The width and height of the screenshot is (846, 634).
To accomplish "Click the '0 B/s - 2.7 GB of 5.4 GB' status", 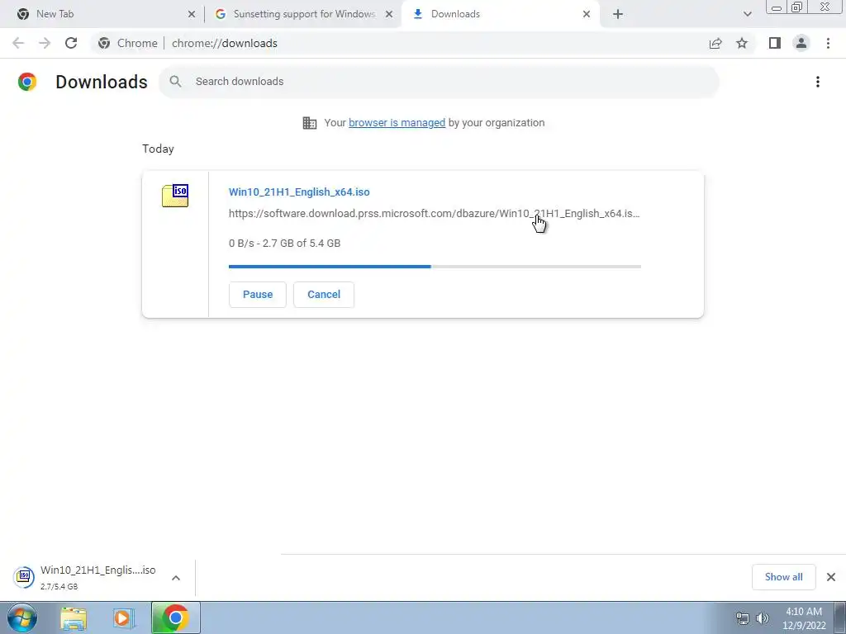I will tap(284, 244).
